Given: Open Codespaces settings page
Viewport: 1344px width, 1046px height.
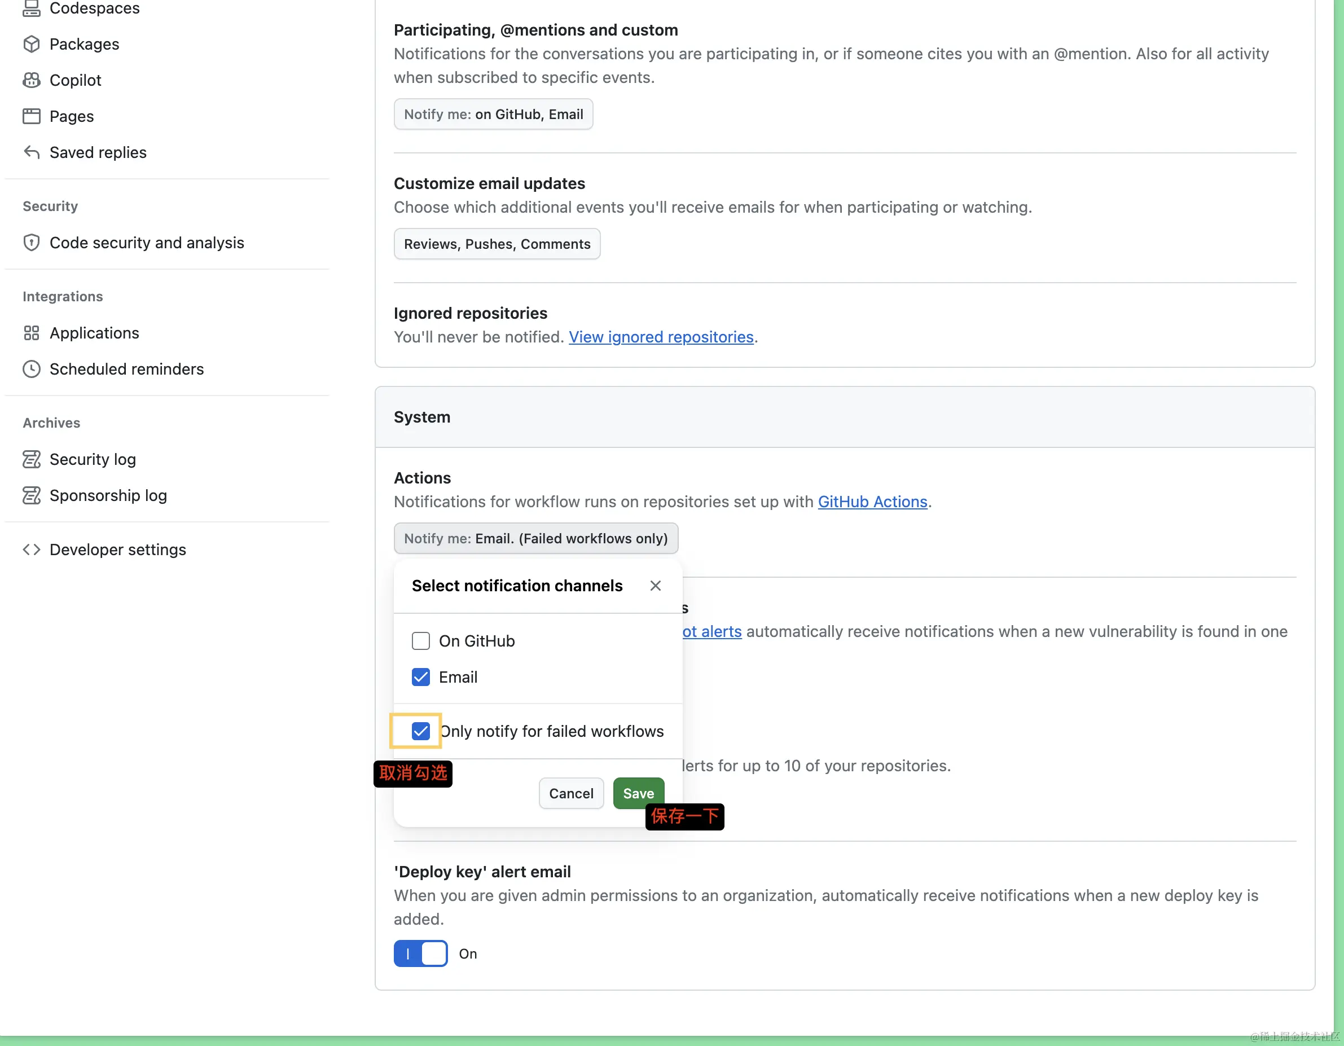Looking at the screenshot, I should (94, 8).
